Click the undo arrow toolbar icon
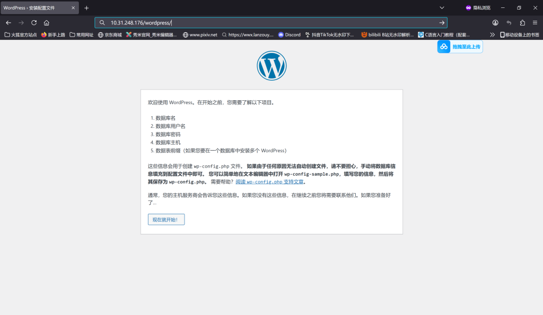The image size is (543, 315). click(x=509, y=23)
